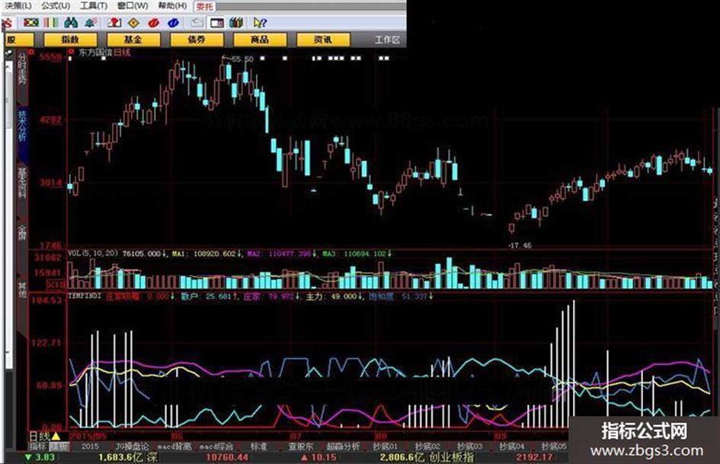Click the window layout toolbar icon

click(x=216, y=23)
